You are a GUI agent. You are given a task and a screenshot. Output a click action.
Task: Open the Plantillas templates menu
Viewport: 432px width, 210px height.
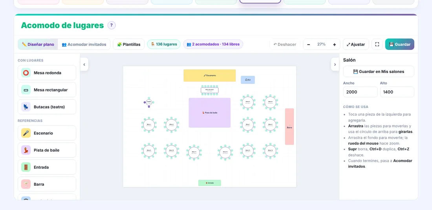(129, 44)
